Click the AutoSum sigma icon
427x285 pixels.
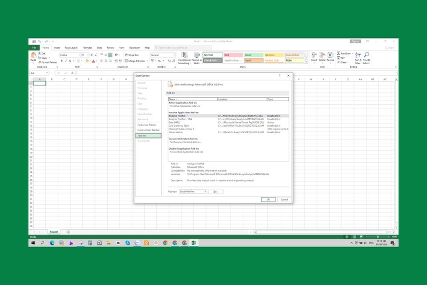click(x=338, y=53)
